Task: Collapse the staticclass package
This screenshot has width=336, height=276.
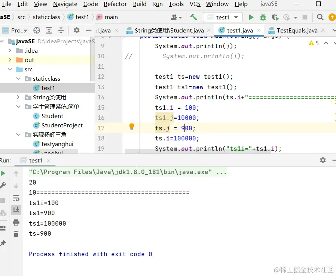Action: [x=18, y=78]
